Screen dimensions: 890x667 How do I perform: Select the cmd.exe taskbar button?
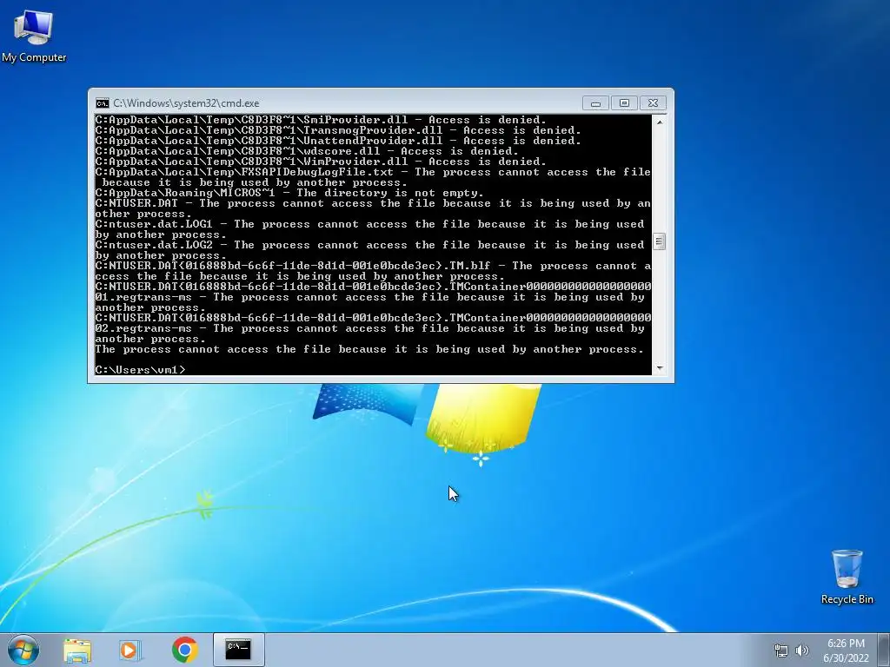[238, 650]
